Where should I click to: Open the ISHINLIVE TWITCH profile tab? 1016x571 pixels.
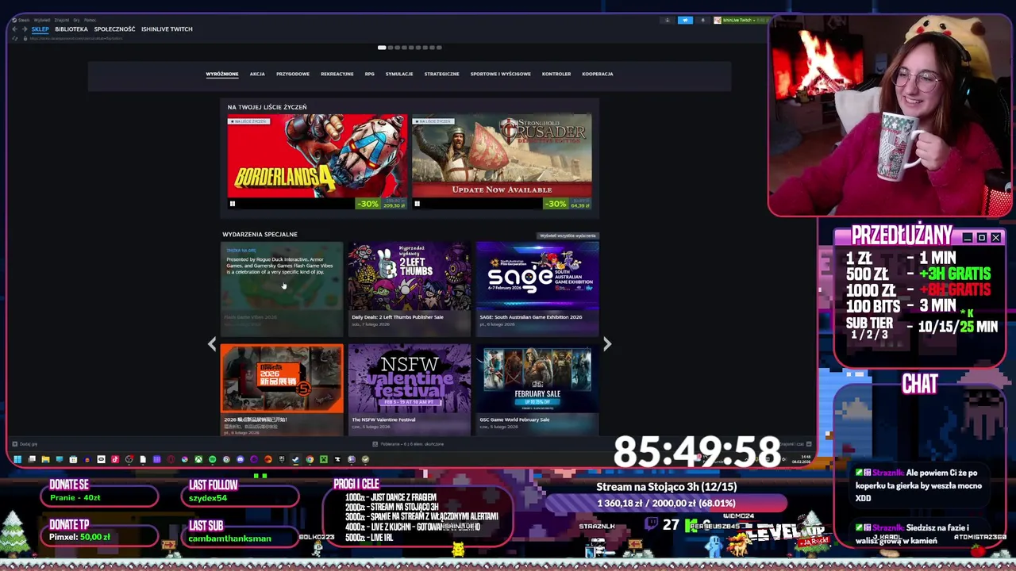tap(167, 29)
